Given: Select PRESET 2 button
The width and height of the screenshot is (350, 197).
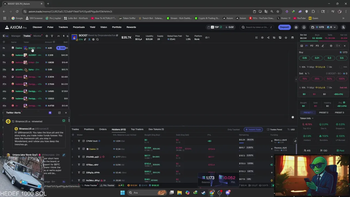Looking at the screenshot, I should [324, 112].
